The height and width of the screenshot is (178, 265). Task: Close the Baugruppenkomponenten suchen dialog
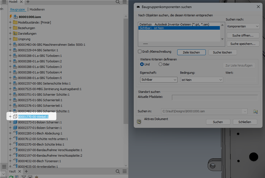pos(258,7)
